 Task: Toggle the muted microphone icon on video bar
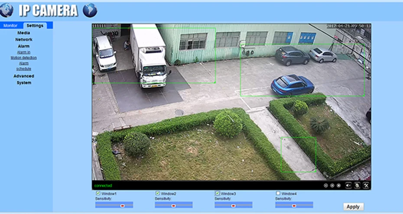[x=357, y=185]
